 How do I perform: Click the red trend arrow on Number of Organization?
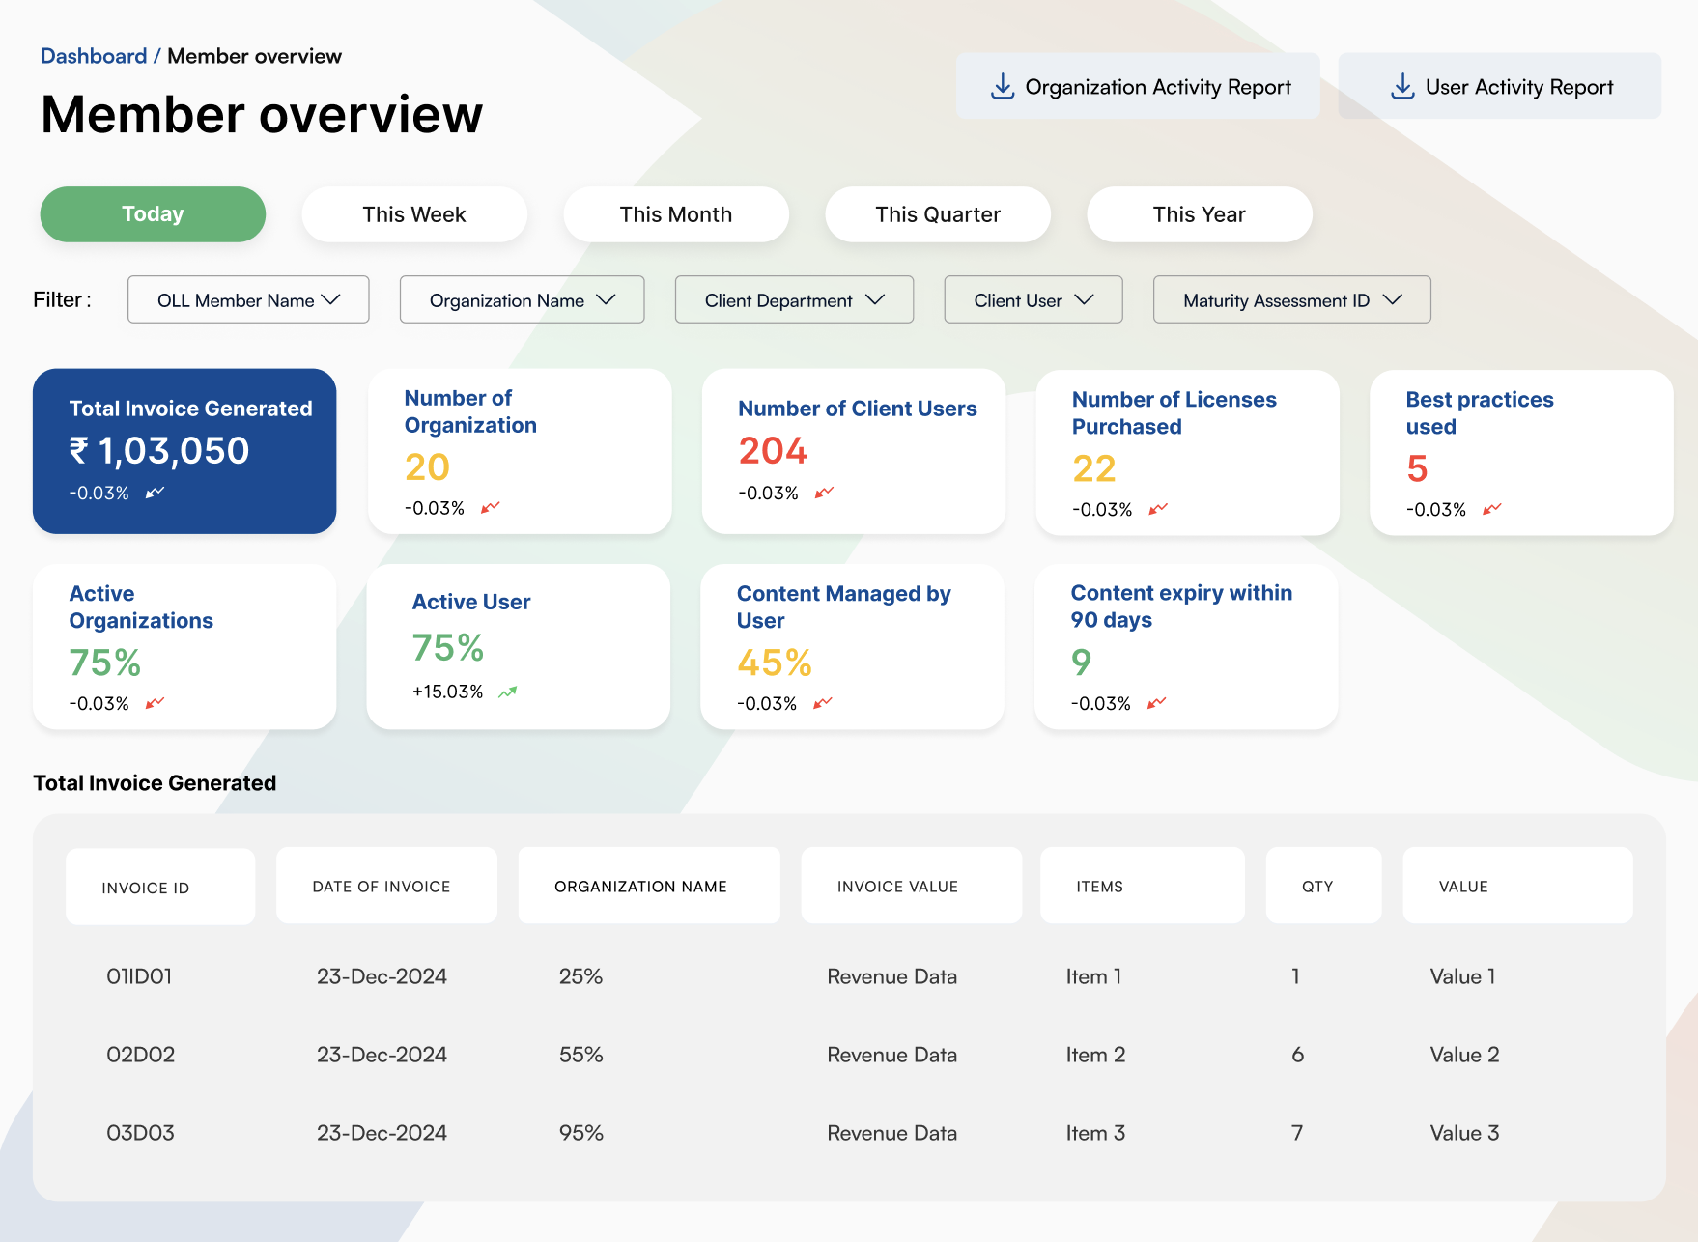pos(491,505)
